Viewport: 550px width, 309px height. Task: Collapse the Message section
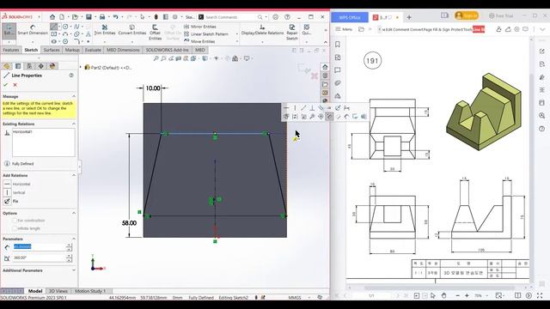(74, 96)
